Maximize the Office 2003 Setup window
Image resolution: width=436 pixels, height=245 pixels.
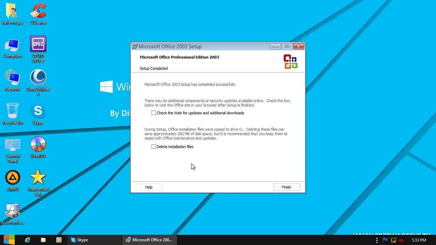[x=287, y=46]
